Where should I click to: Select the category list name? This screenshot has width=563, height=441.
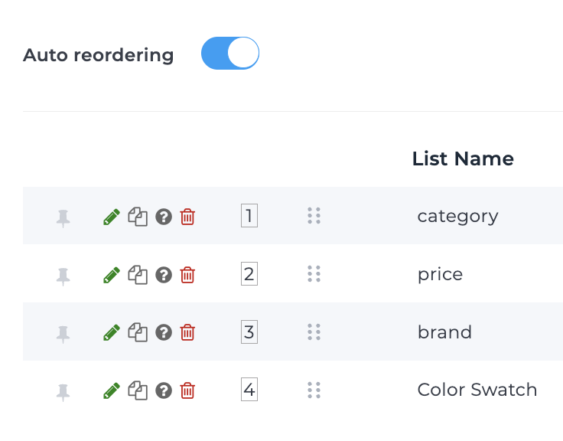(x=457, y=216)
